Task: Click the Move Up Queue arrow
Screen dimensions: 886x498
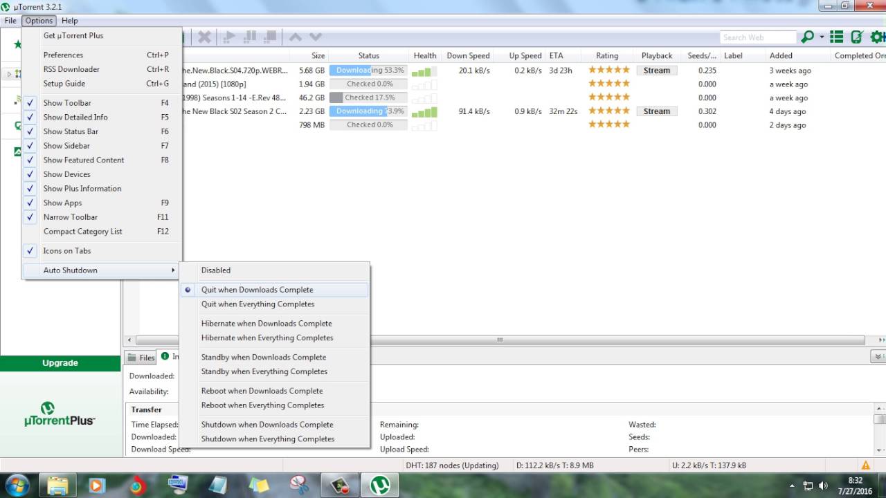Action: pyautogui.click(x=296, y=37)
